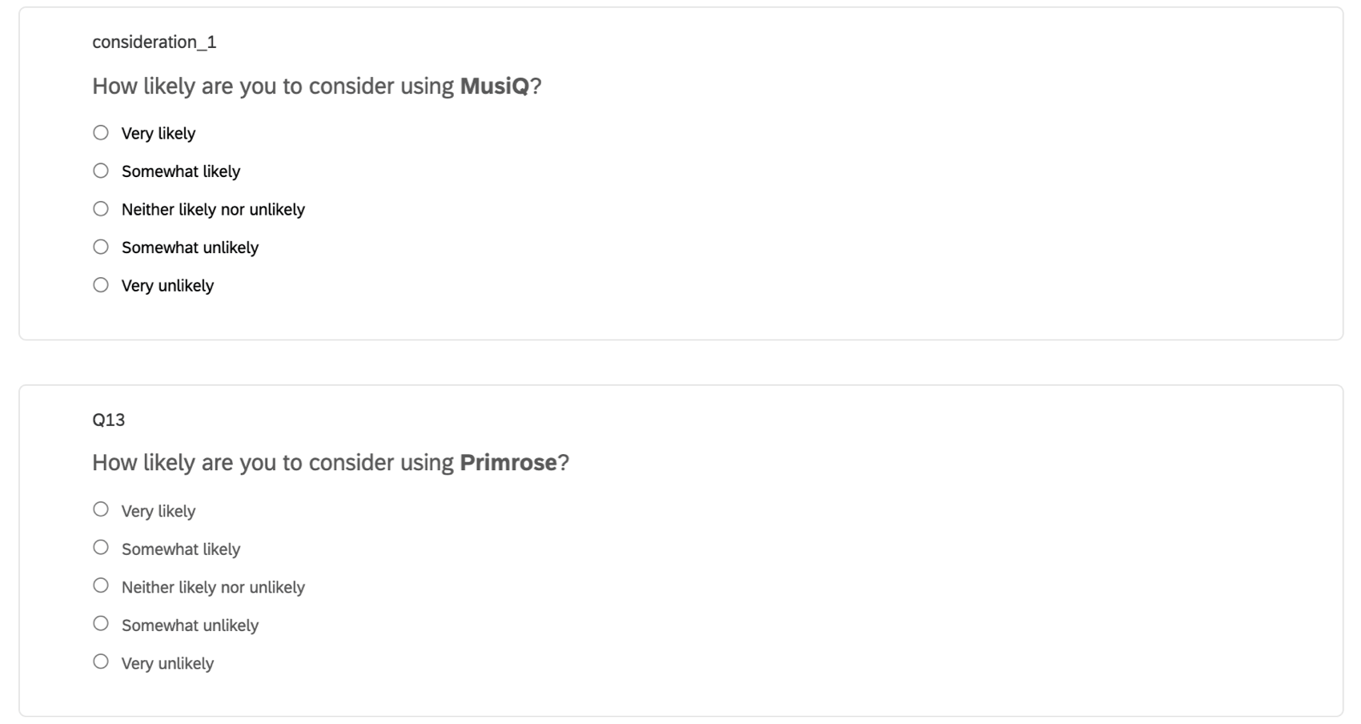The image size is (1361, 724).
Task: Select "Somewhat likely" for MusiQ
Action: [x=101, y=170]
